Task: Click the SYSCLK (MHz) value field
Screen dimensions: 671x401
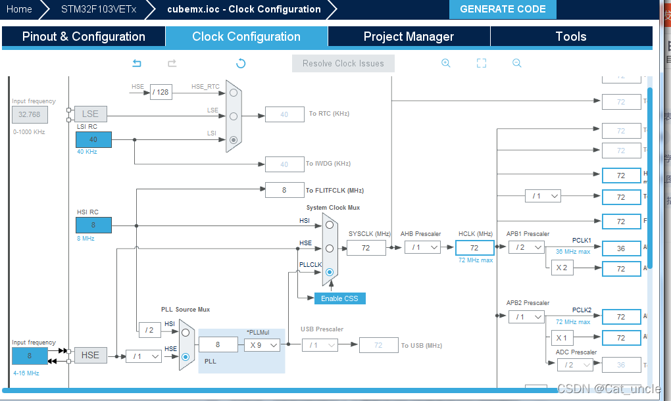Action: [366, 248]
